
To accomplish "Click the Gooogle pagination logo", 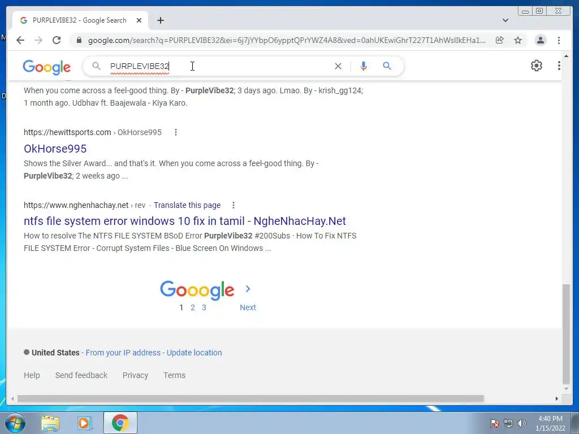I will point(197,290).
